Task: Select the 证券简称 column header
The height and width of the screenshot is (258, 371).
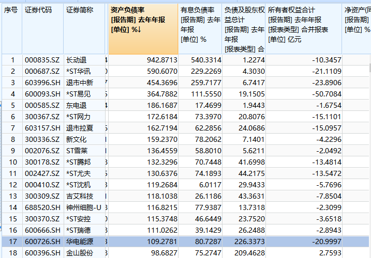Action: pyautogui.click(x=80, y=10)
